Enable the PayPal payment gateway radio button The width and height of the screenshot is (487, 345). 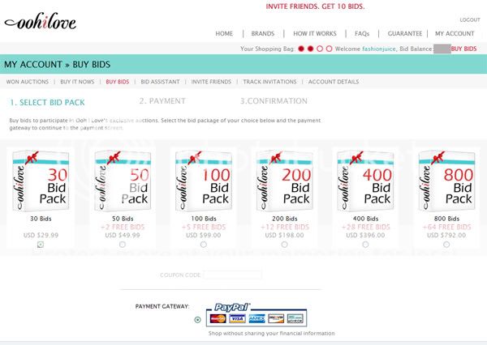198,319
